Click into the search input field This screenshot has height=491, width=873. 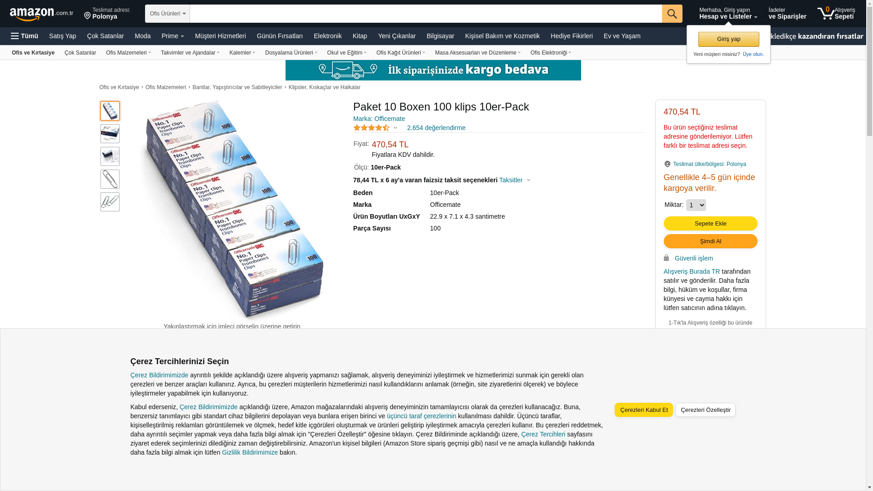pyautogui.click(x=426, y=14)
